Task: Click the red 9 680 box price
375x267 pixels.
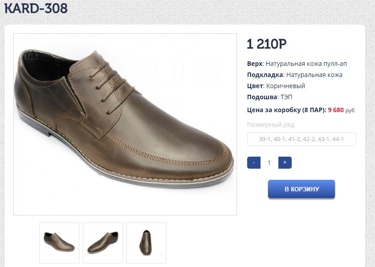Action: coord(336,110)
